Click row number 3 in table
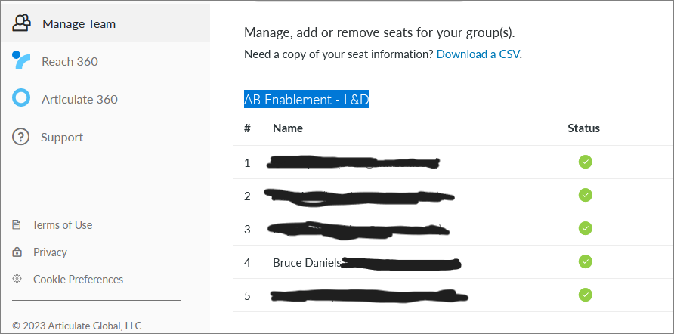The width and height of the screenshot is (674, 334). 247,230
